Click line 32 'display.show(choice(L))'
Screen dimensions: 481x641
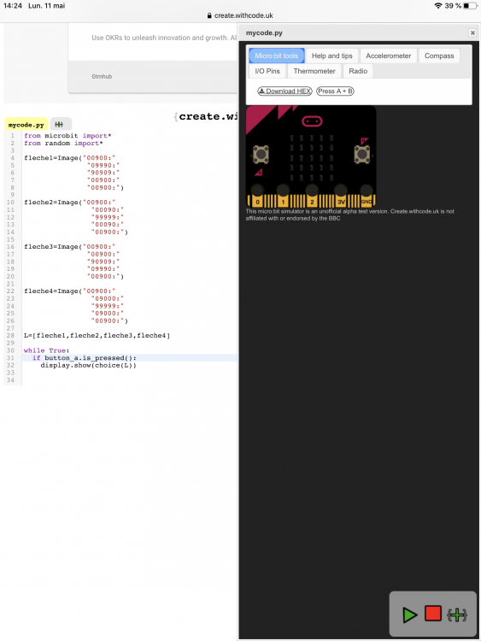click(x=88, y=365)
